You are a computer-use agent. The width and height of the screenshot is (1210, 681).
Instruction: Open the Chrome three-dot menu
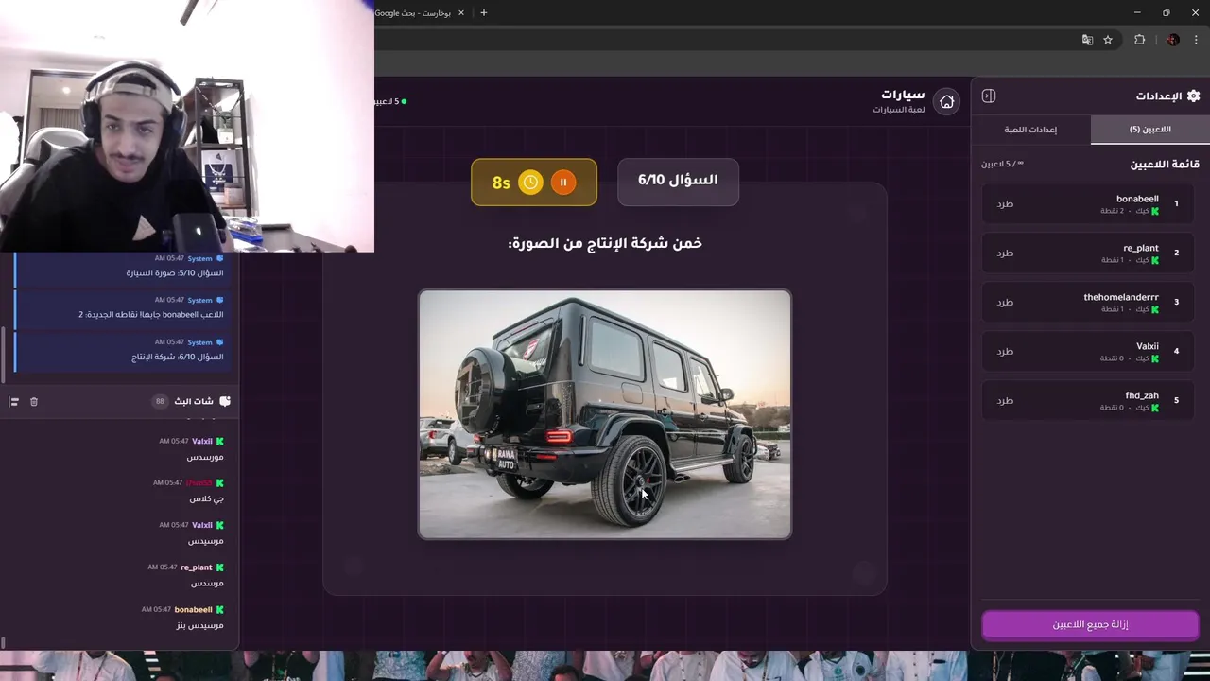[1196, 40]
